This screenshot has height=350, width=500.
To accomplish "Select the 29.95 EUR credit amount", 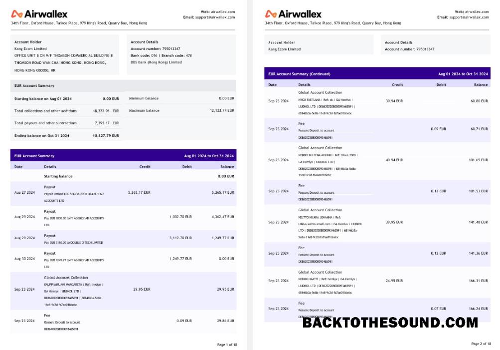I will point(142,289).
